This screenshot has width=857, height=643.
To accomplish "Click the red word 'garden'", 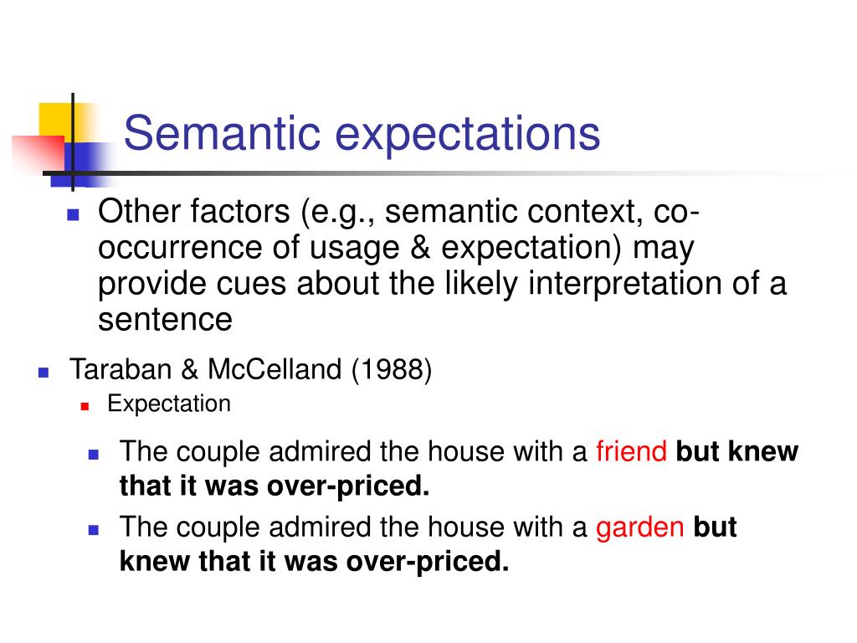I will (639, 528).
